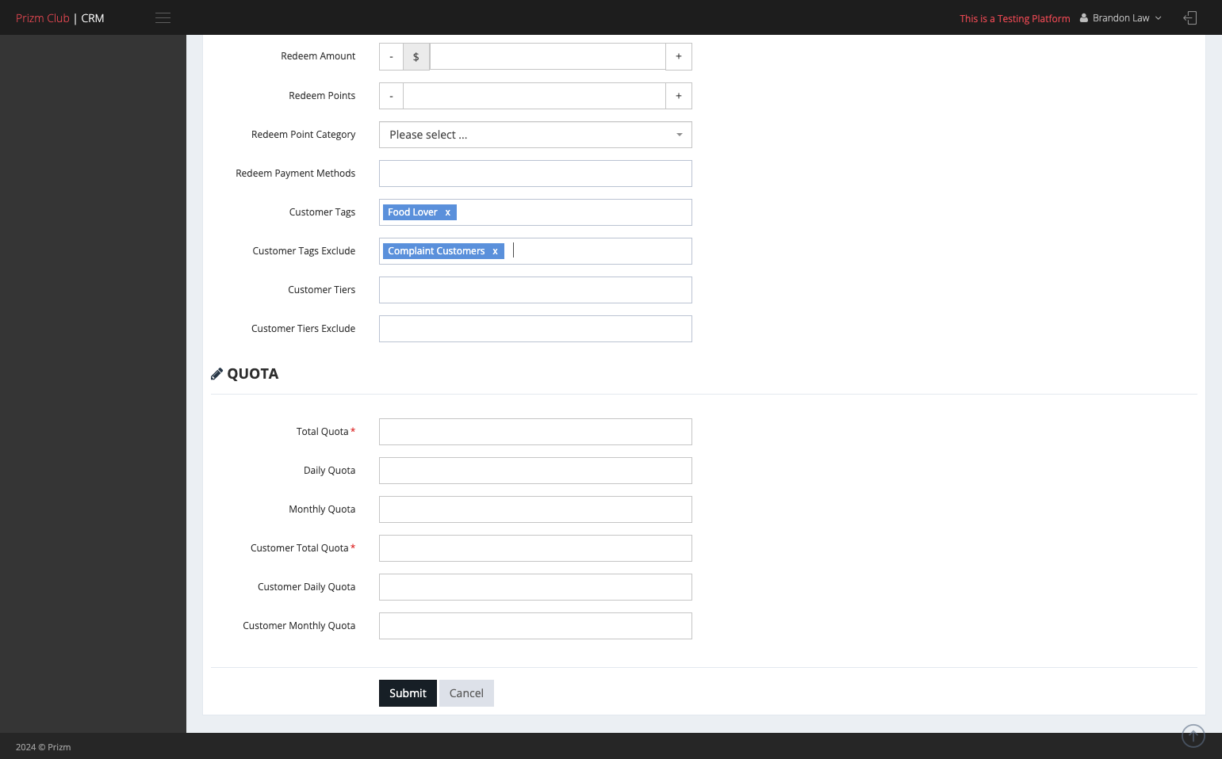The height and width of the screenshot is (759, 1222).
Task: Decrease Redeem Points with minus button
Action: coord(391,96)
